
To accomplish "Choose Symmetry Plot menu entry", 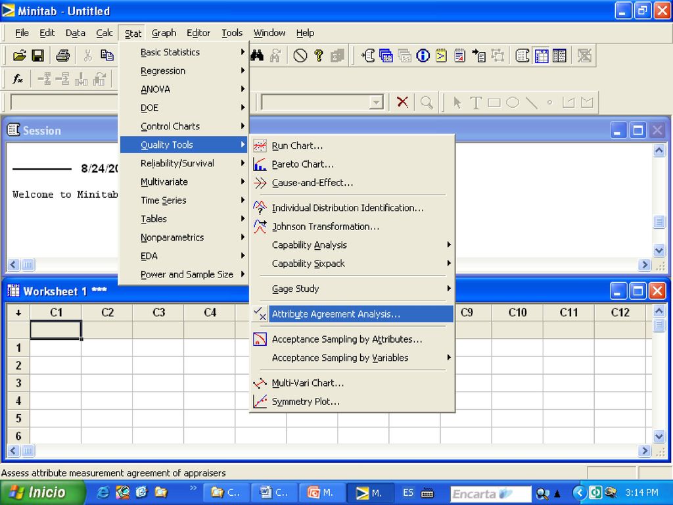I will pos(352,402).
